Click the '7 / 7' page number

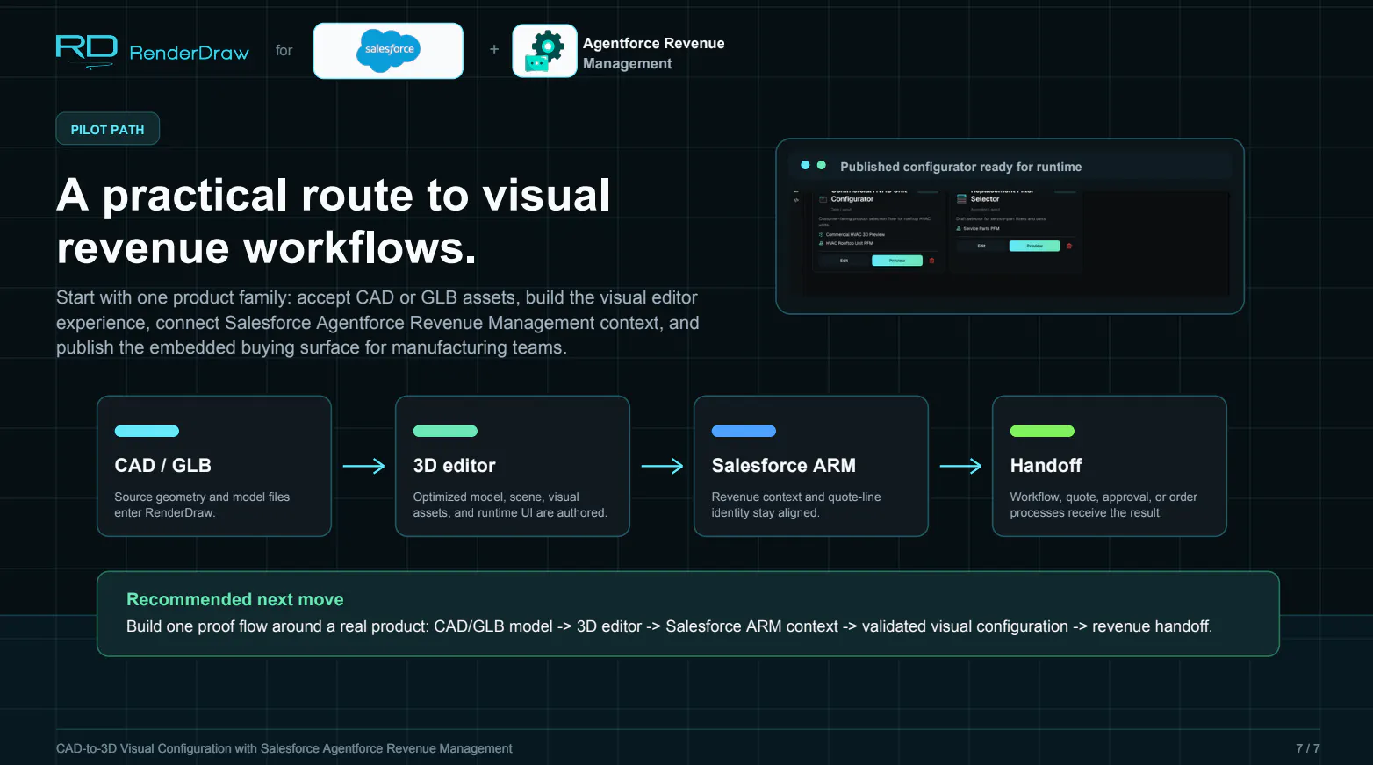[x=1308, y=748]
